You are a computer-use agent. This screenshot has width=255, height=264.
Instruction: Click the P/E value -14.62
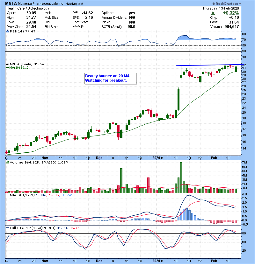pyautogui.click(x=87, y=13)
